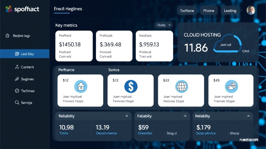266x149 pixels.
Task: Open dropdown arrow next to Leating
Action: [241, 10]
